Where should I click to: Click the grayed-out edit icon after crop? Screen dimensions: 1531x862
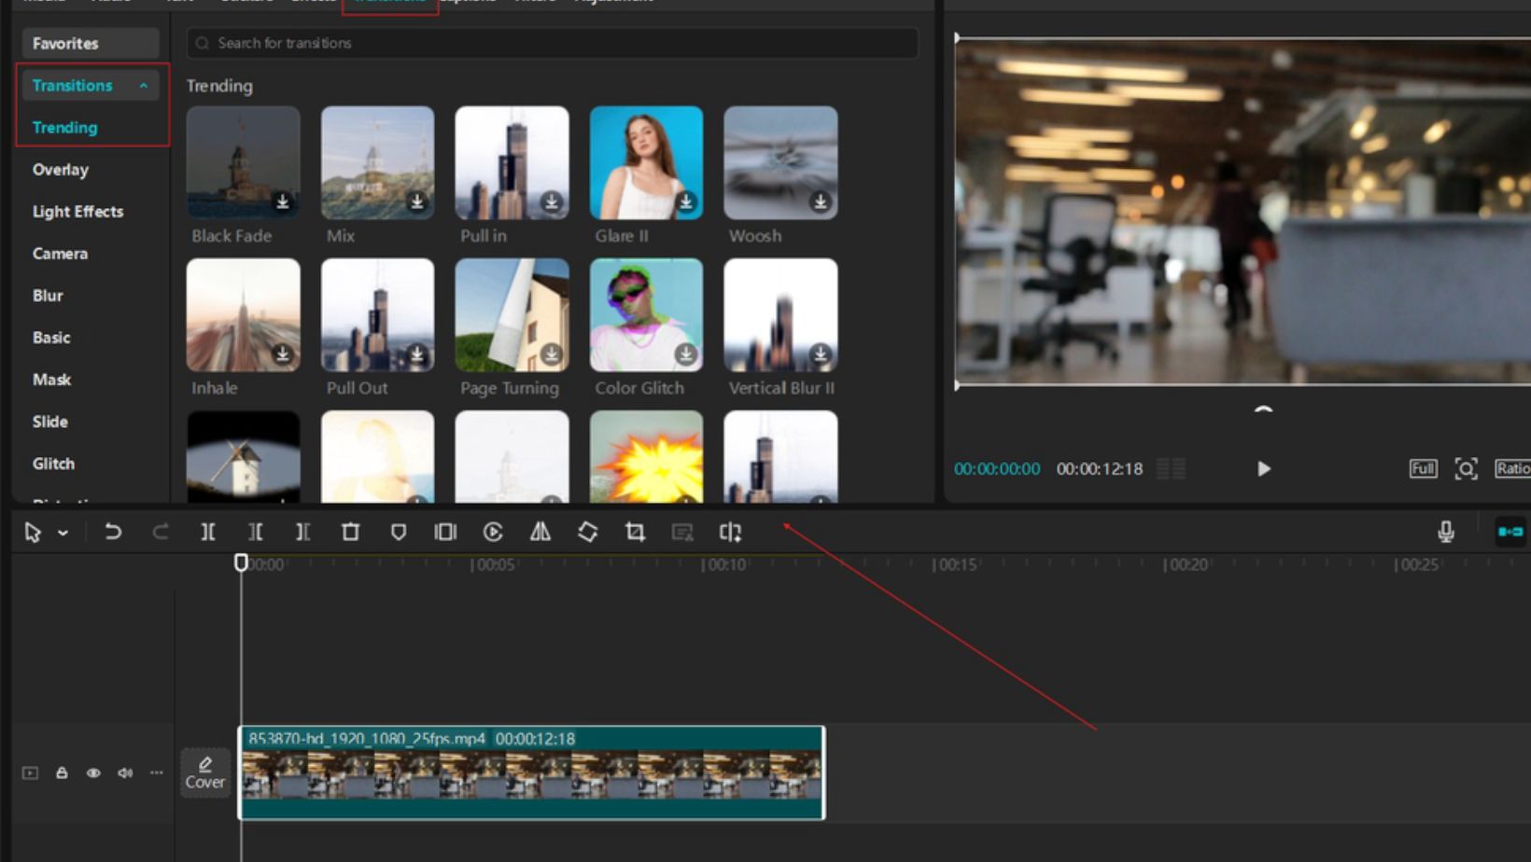(x=682, y=533)
